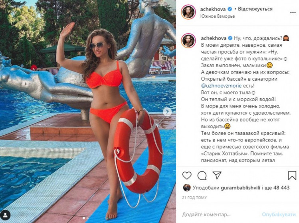Screen dimensions: 299x223
Task: Open gurambablishvili small avatar near likes
Action: (x=187, y=188)
